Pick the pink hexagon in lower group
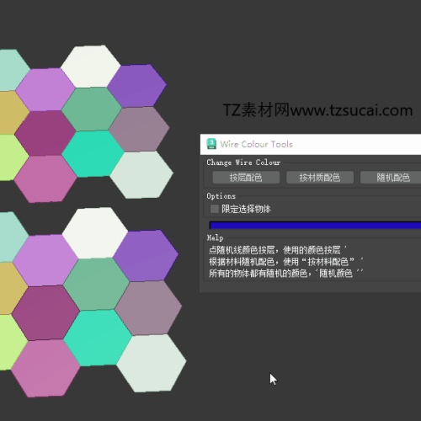 45,368
